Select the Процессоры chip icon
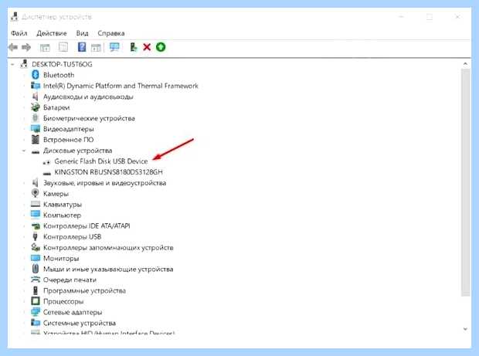Image resolution: width=479 pixels, height=356 pixels. pyautogui.click(x=36, y=301)
